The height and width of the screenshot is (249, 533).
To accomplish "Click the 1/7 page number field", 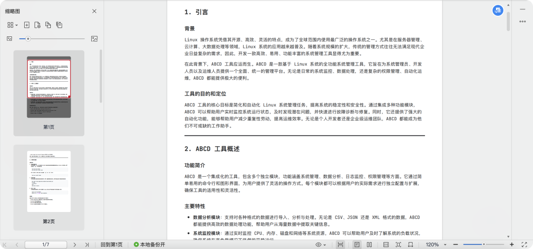I will coord(46,245).
